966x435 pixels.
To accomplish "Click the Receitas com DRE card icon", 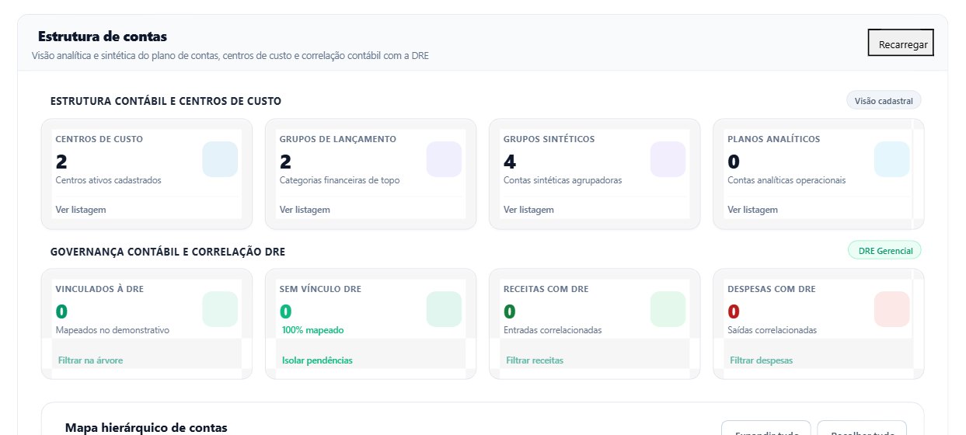I will (668, 309).
